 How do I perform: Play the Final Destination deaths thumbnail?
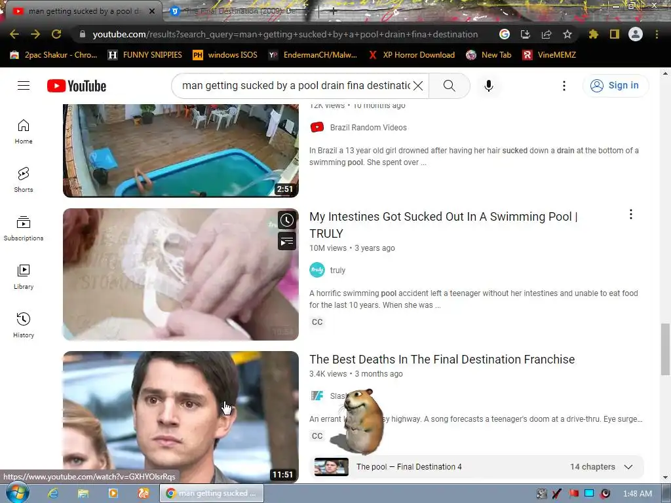click(x=181, y=417)
